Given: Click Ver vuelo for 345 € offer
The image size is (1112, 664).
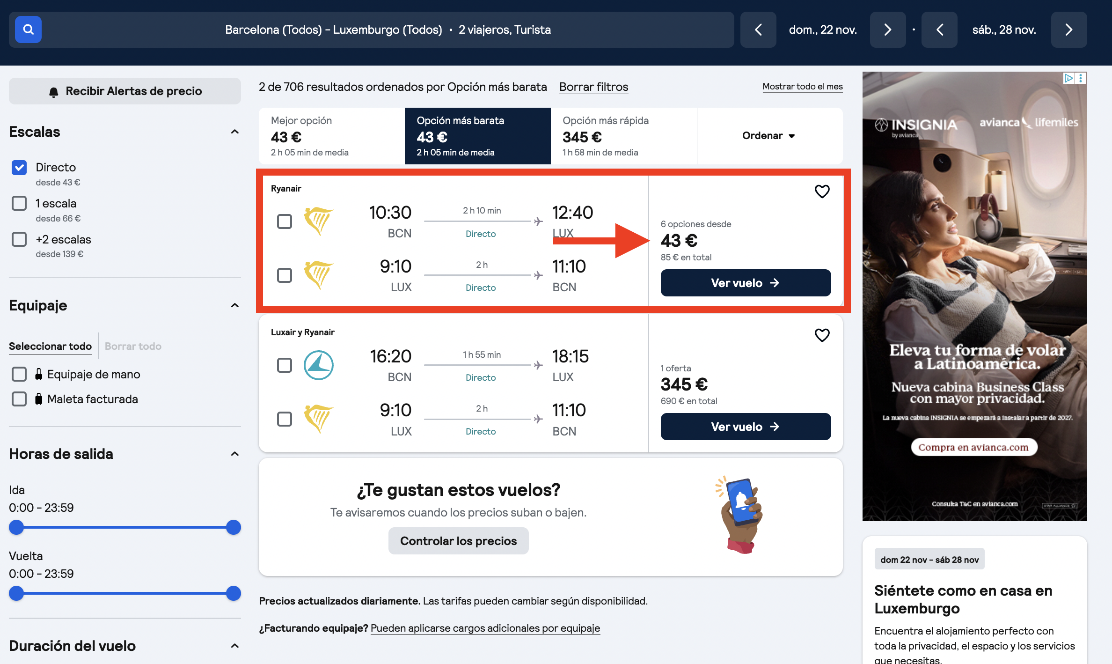Looking at the screenshot, I should point(746,427).
